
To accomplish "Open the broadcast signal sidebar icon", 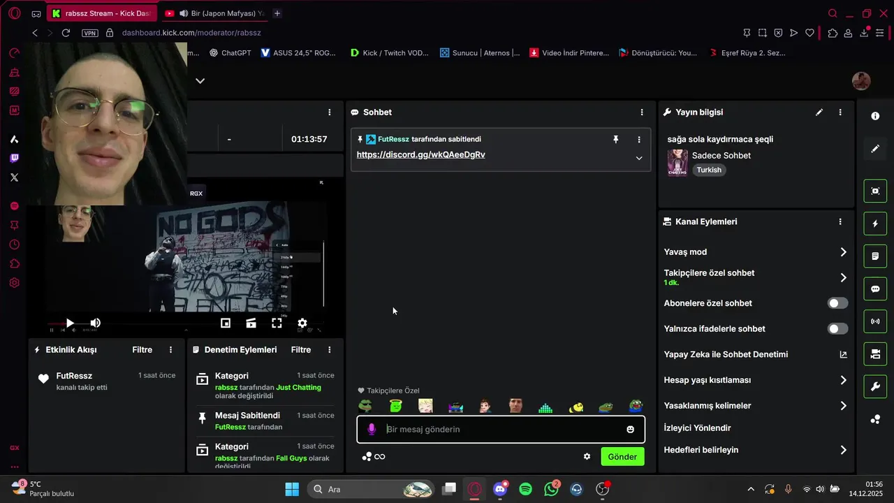I will 875,321.
